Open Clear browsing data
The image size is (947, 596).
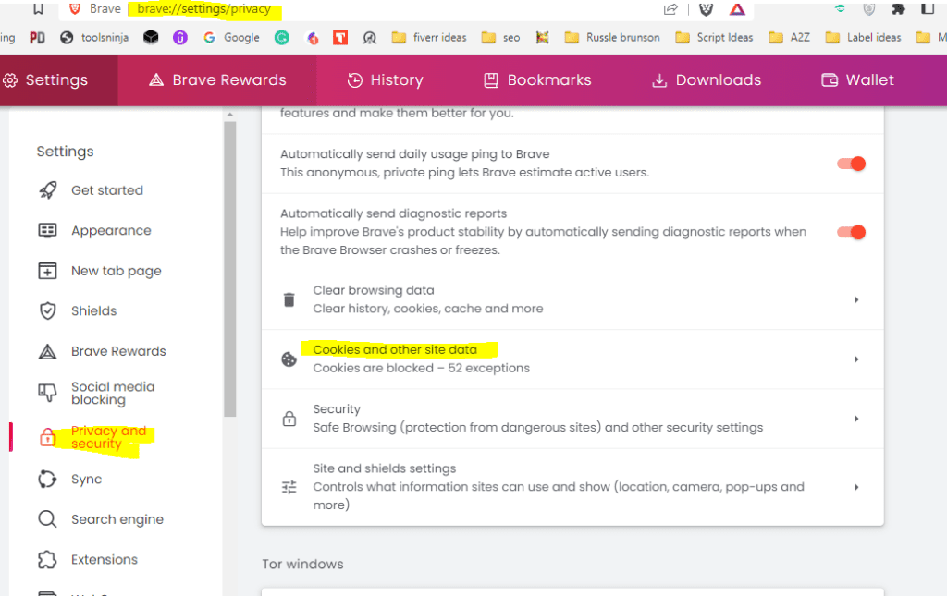click(x=572, y=299)
